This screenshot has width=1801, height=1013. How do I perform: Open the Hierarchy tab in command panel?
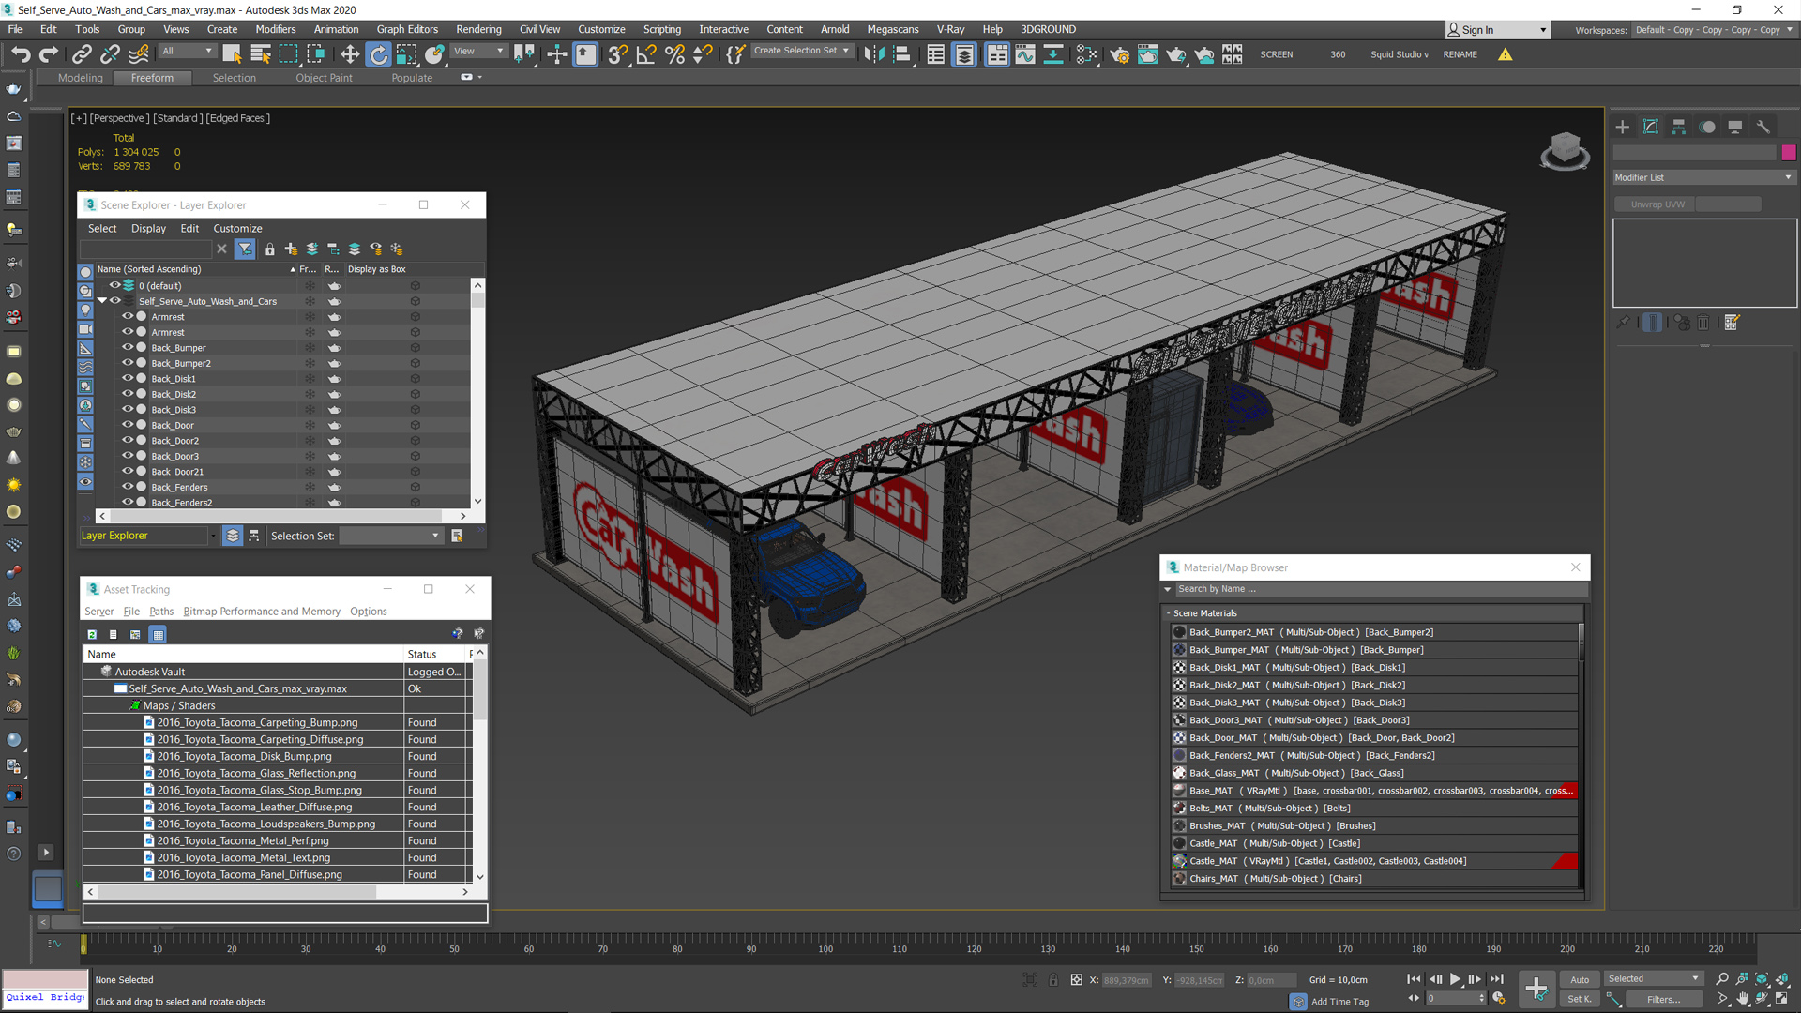coord(1679,127)
